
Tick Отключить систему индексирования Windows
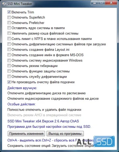[x=9, y=61]
